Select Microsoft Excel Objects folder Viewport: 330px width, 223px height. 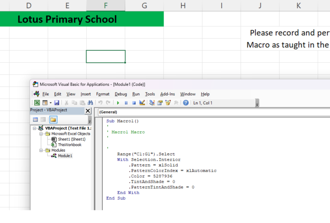71,134
